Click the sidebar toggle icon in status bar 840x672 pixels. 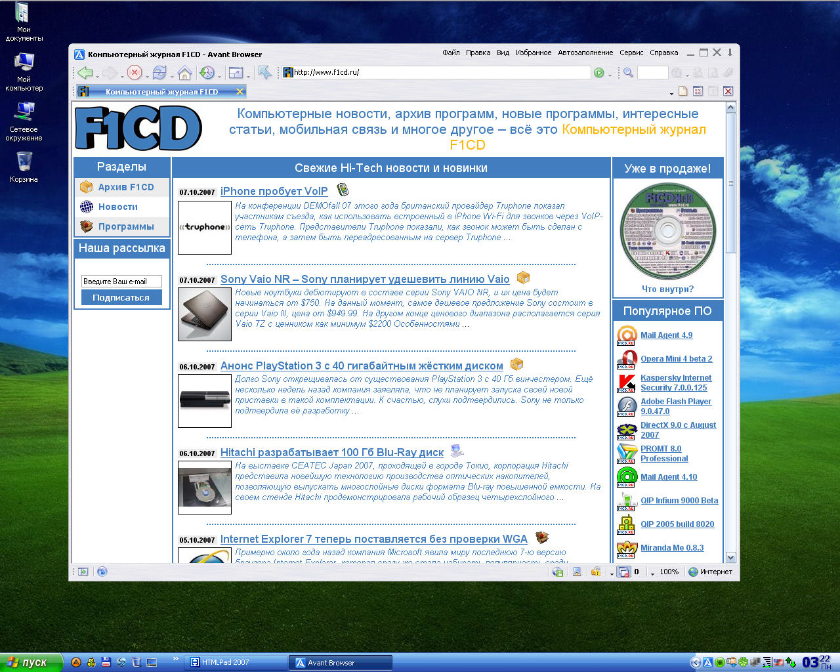(83, 572)
